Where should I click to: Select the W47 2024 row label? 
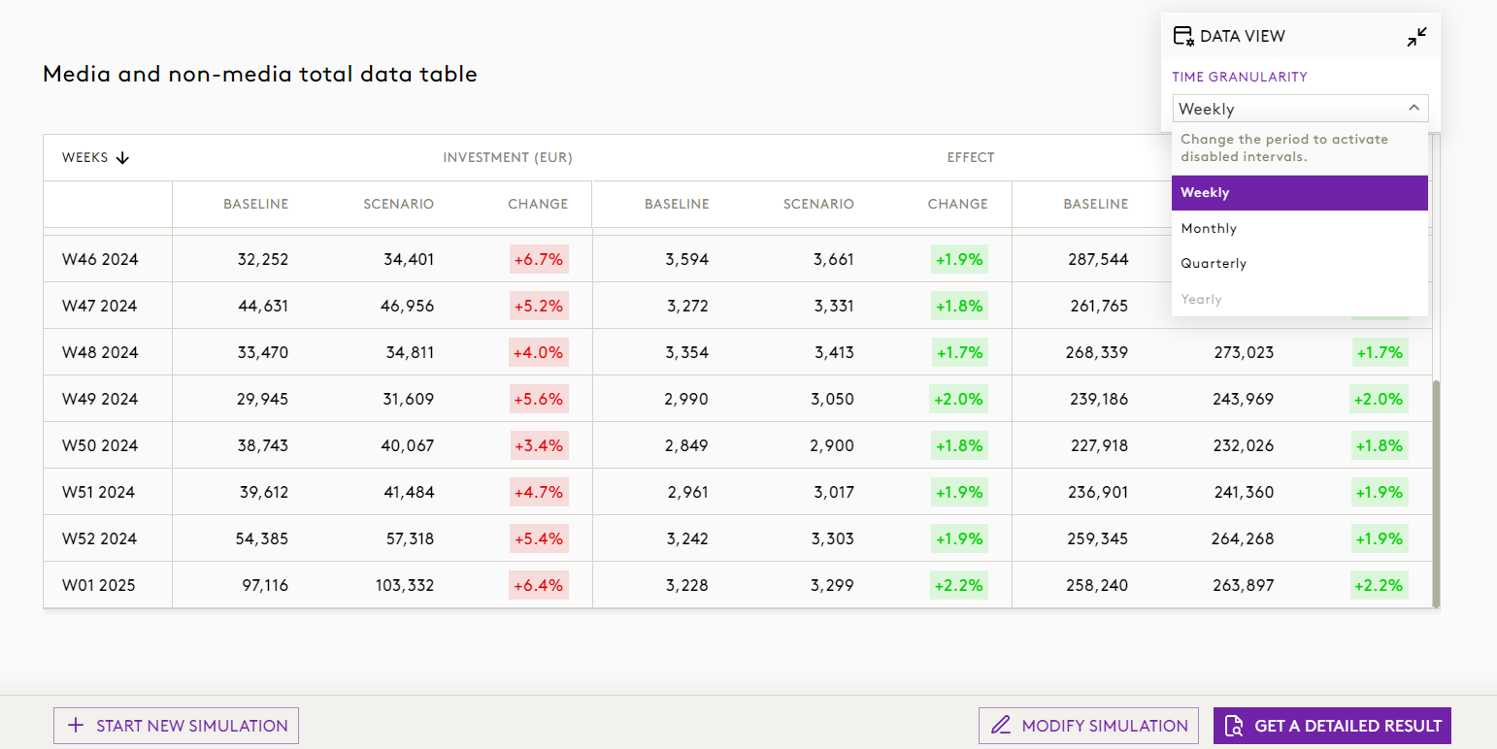(100, 307)
